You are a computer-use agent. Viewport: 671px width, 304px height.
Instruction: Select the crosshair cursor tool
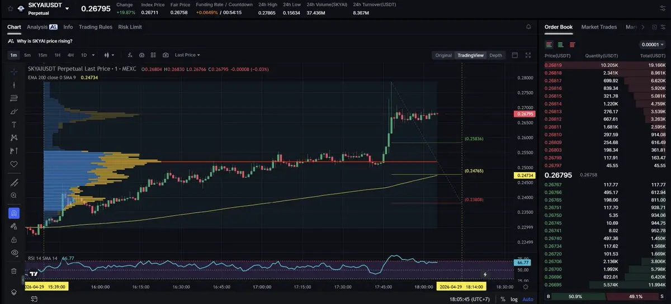pos(14,72)
